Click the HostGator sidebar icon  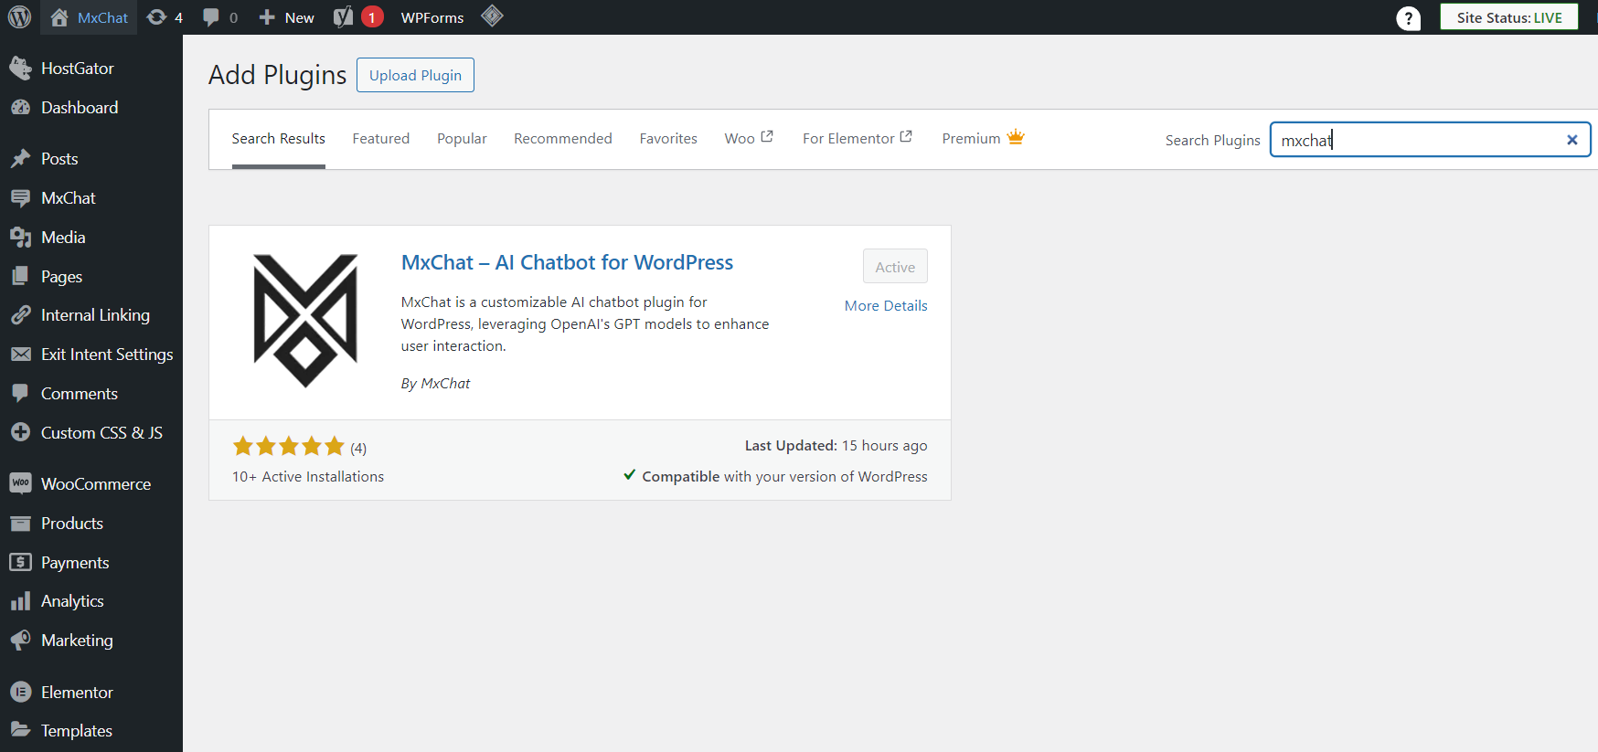pos(20,69)
